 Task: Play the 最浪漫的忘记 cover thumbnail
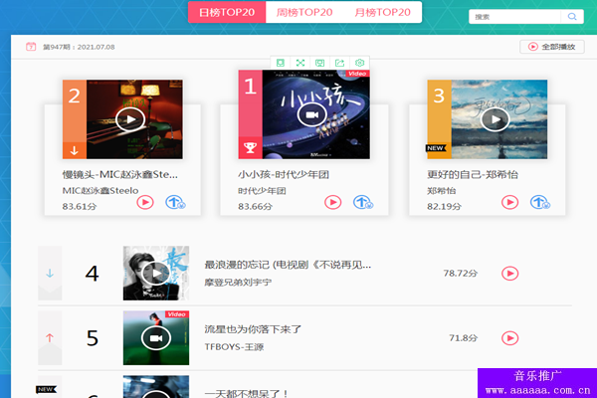coord(156,273)
